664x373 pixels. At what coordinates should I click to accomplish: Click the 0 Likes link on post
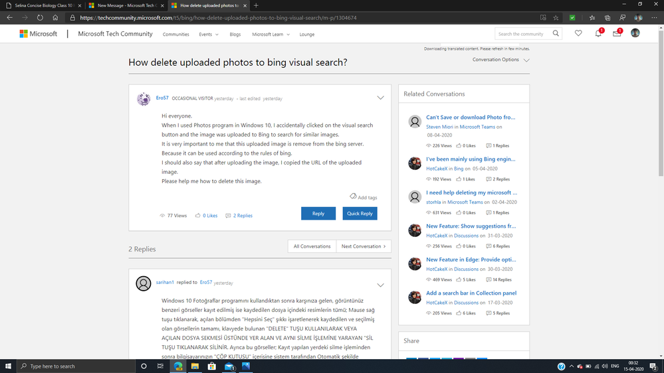pos(210,216)
